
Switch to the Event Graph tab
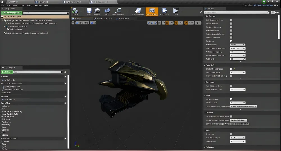[123, 19]
